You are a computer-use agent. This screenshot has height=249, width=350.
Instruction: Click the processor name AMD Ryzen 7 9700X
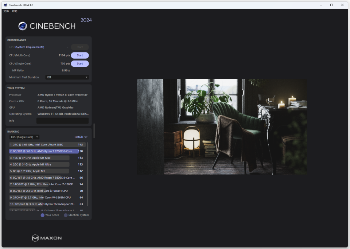(62, 95)
